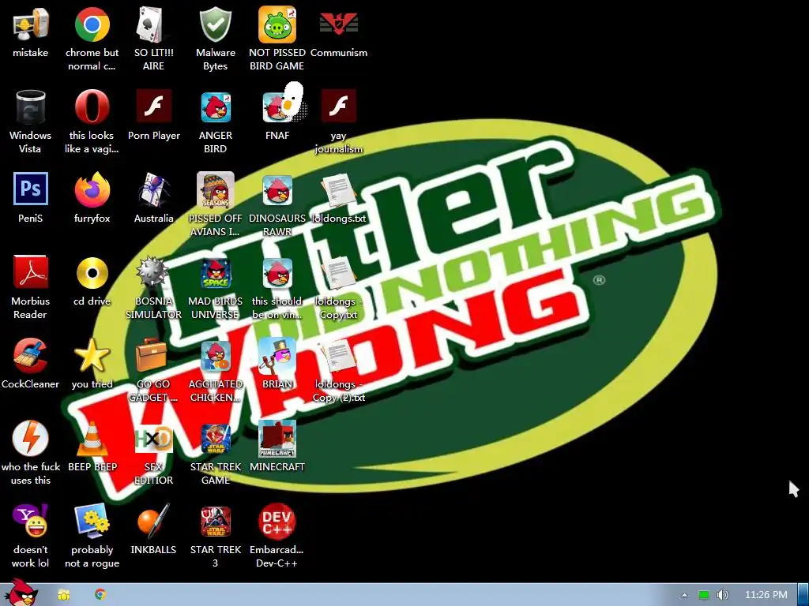809x606 pixels.
Task: Select the Photoshop 'Ps' desktop icon
Action: 31,189
